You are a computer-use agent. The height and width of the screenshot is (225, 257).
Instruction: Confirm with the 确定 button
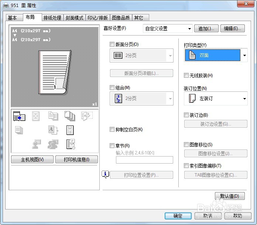tap(178, 216)
